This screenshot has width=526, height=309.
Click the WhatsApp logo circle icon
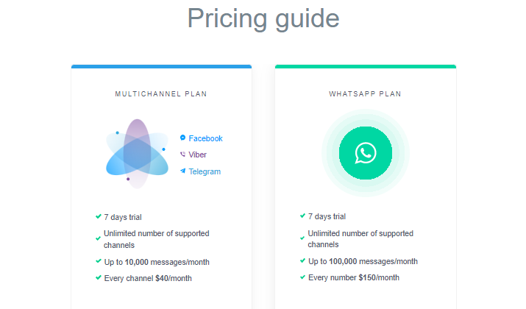pos(366,153)
